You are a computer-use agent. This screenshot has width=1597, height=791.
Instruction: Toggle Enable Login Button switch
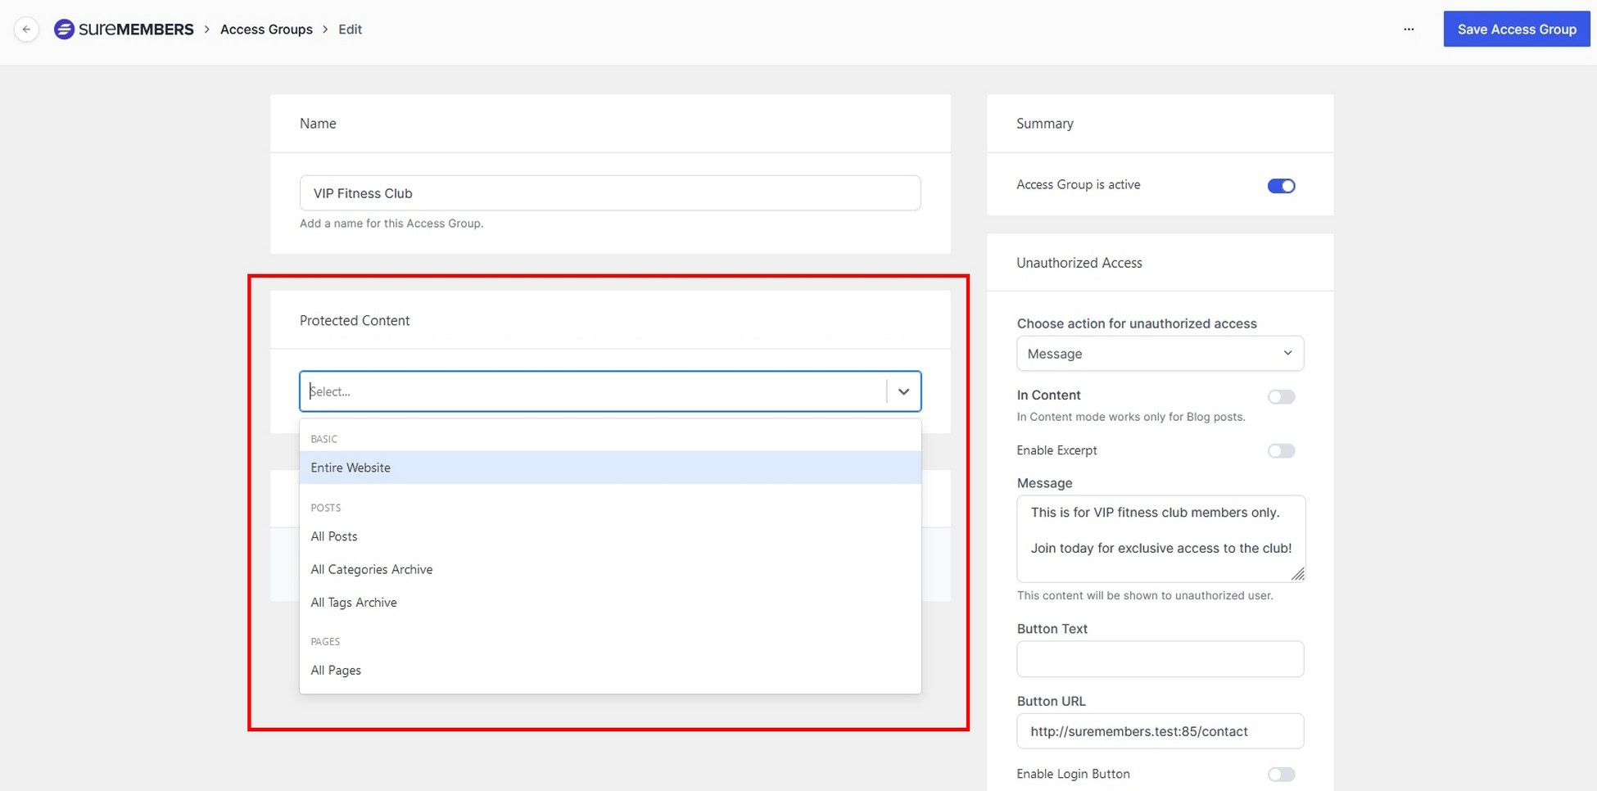coord(1281,775)
